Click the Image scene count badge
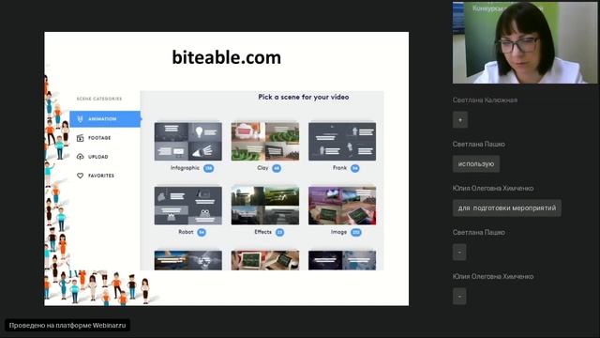Screen dimensions: 600x338 [356, 232]
